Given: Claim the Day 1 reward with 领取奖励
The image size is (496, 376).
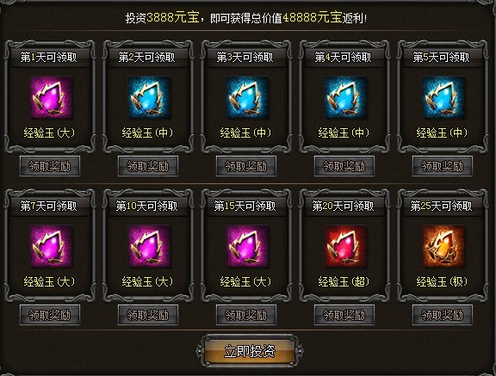Looking at the screenshot, I should pyautogui.click(x=50, y=166).
